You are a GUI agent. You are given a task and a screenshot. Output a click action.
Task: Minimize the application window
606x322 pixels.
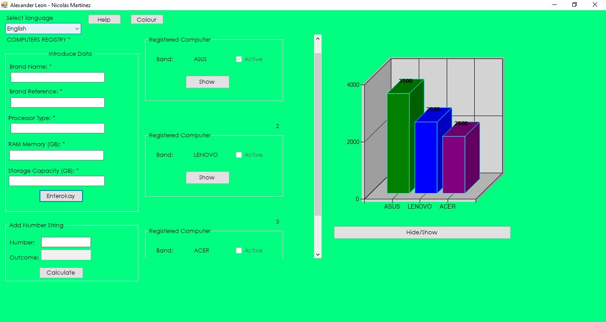(555, 4)
